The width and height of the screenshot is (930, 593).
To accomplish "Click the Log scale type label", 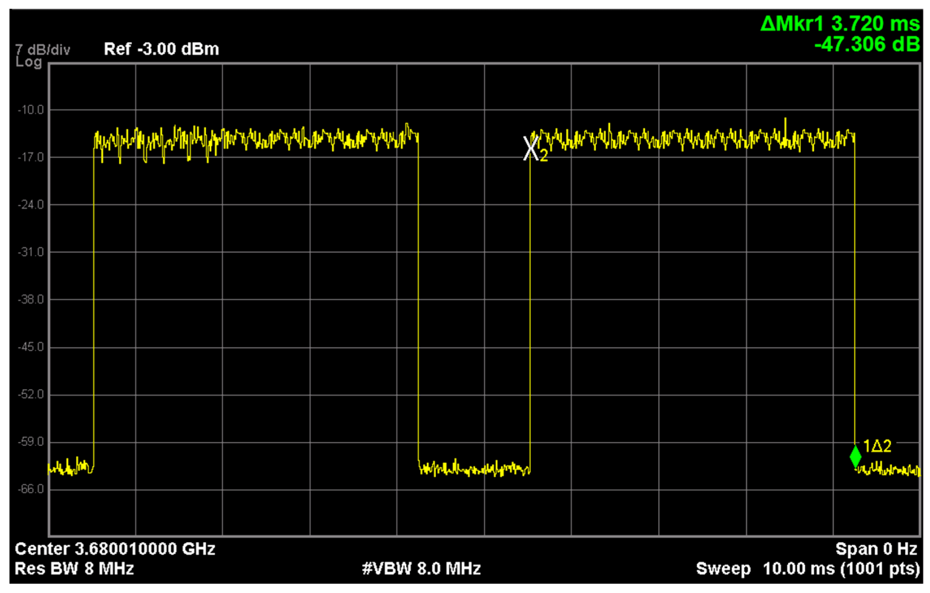I will (x=28, y=62).
